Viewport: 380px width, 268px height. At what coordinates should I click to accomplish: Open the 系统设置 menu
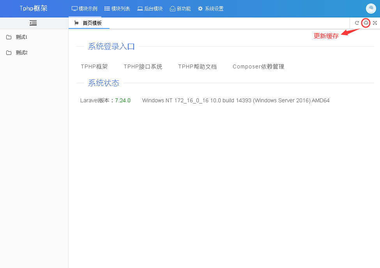(x=210, y=9)
